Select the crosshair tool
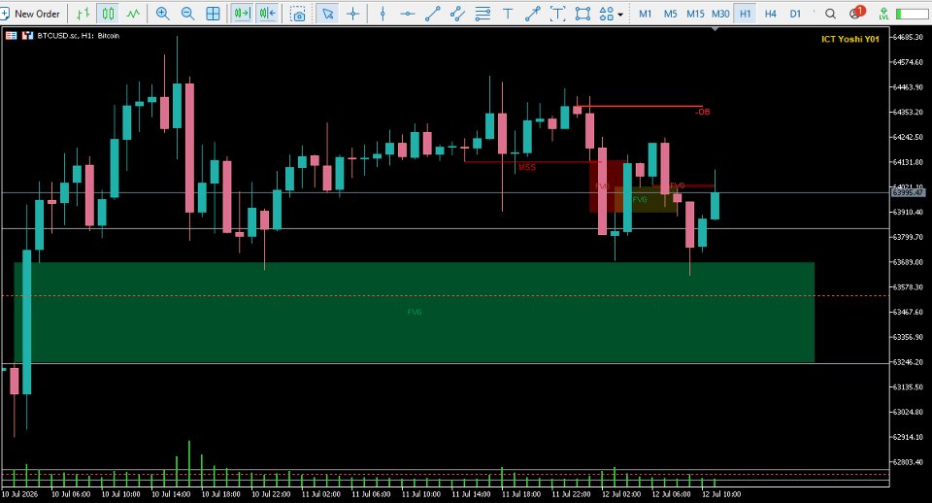 (353, 14)
